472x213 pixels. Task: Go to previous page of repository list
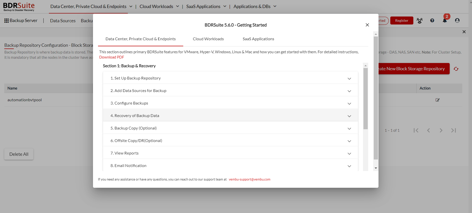pyautogui.click(x=429, y=130)
